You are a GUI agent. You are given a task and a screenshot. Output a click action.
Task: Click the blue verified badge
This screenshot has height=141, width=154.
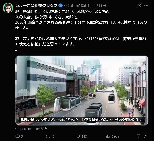(61, 6)
